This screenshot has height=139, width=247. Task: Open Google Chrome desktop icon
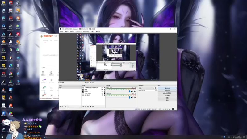pyautogui.click(x=11, y=75)
